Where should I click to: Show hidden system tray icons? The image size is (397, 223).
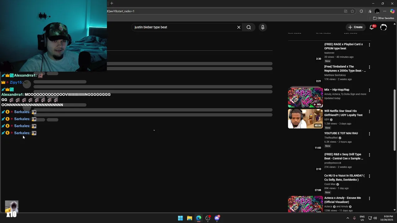pyautogui.click(x=347, y=218)
